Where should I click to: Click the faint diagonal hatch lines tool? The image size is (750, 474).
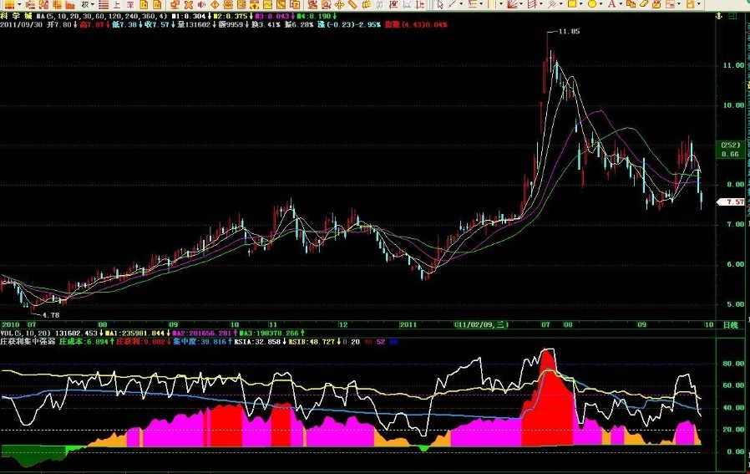552,4
